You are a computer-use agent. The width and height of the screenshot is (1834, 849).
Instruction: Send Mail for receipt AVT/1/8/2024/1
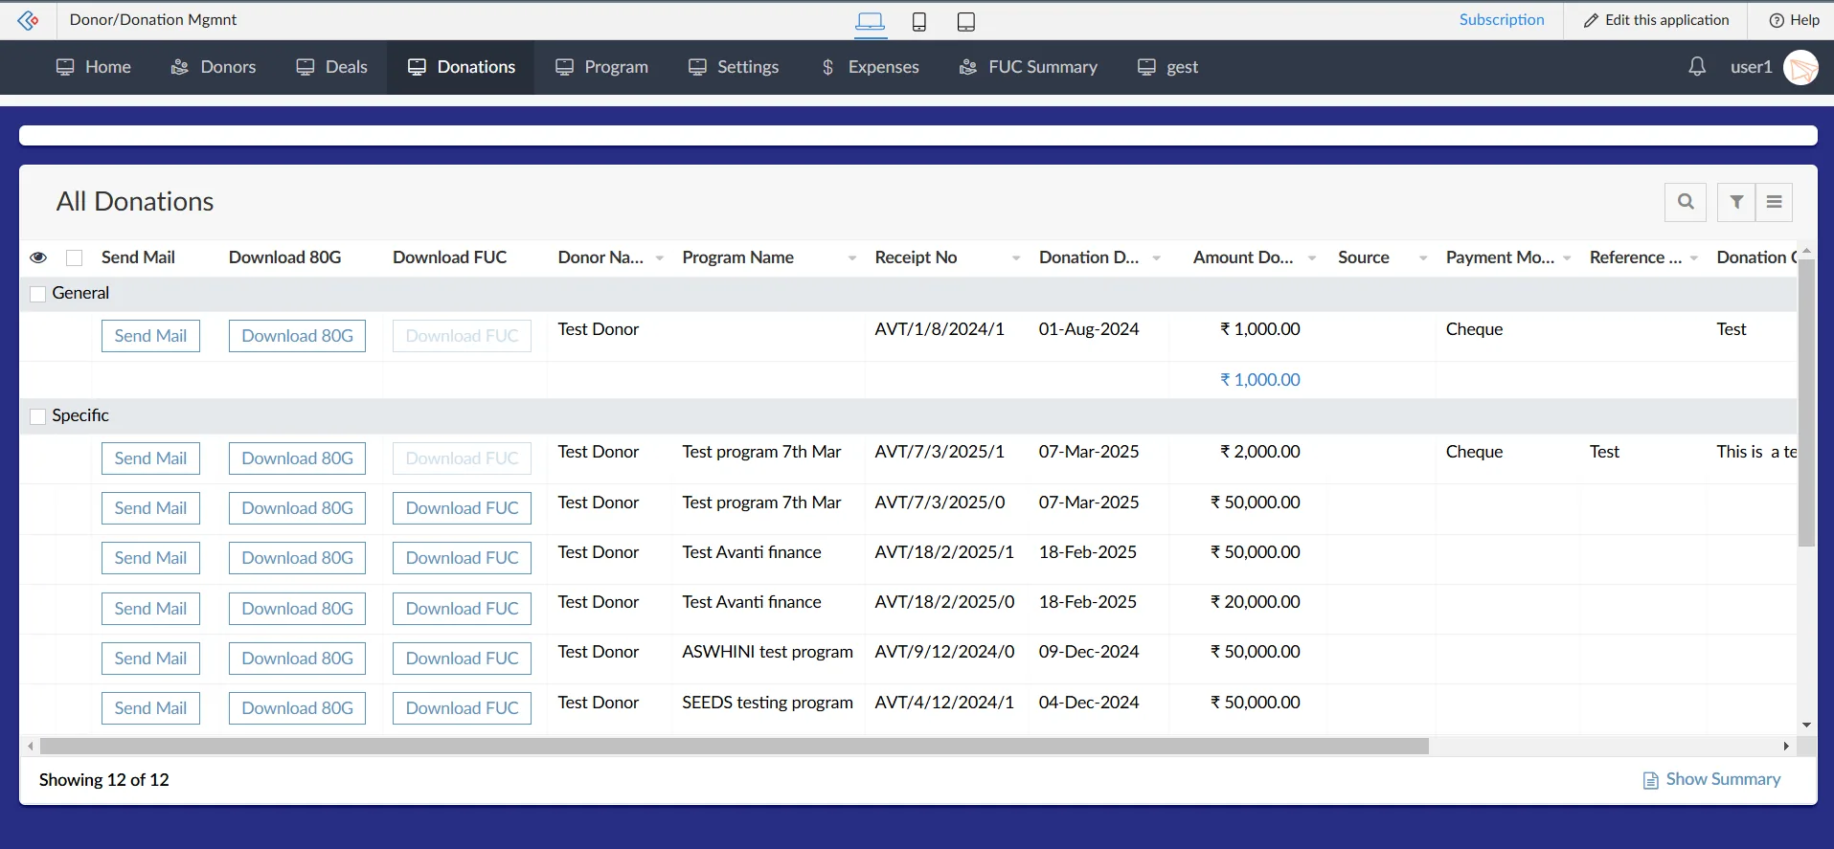click(150, 336)
